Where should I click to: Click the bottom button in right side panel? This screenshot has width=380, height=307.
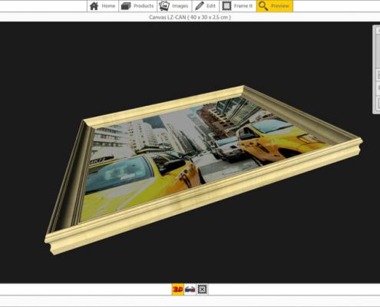click(x=378, y=103)
